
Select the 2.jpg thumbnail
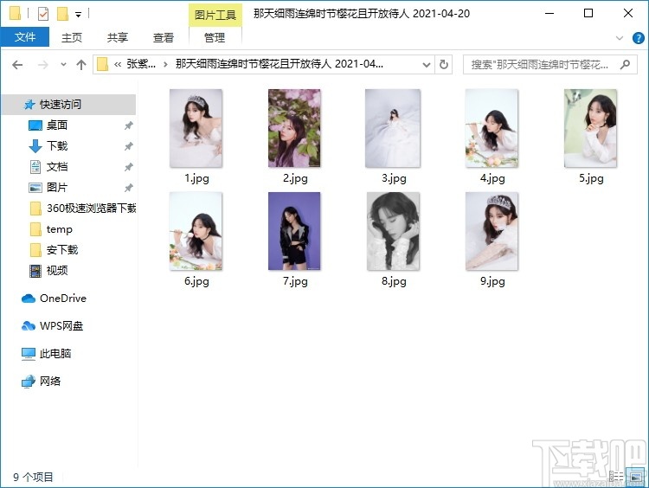(x=295, y=128)
